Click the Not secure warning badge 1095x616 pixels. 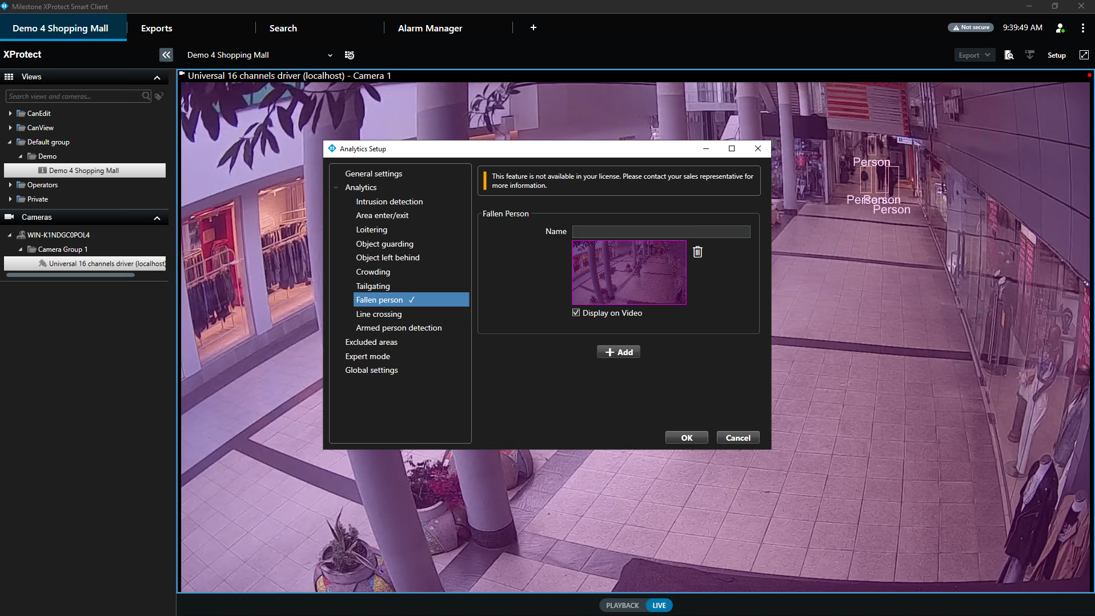coord(970,27)
